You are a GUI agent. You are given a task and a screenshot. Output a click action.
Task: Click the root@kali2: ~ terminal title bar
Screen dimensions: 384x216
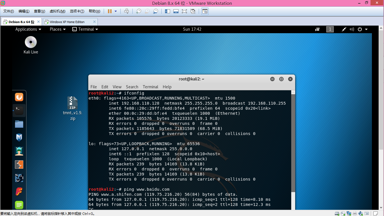191,79
